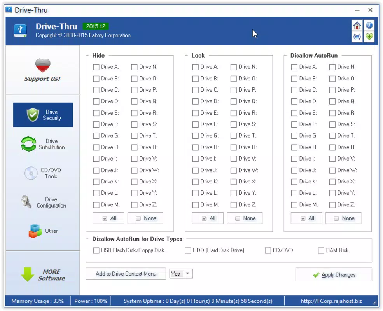Click the 2015.12 version badge
This screenshot has height=311, width=383.
coord(96,26)
